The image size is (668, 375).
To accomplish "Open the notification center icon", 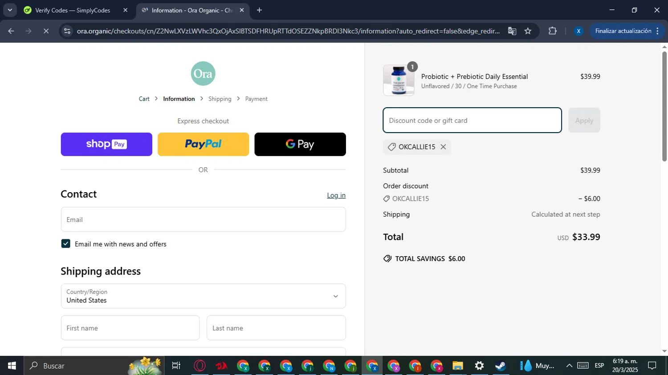I will coord(652,366).
